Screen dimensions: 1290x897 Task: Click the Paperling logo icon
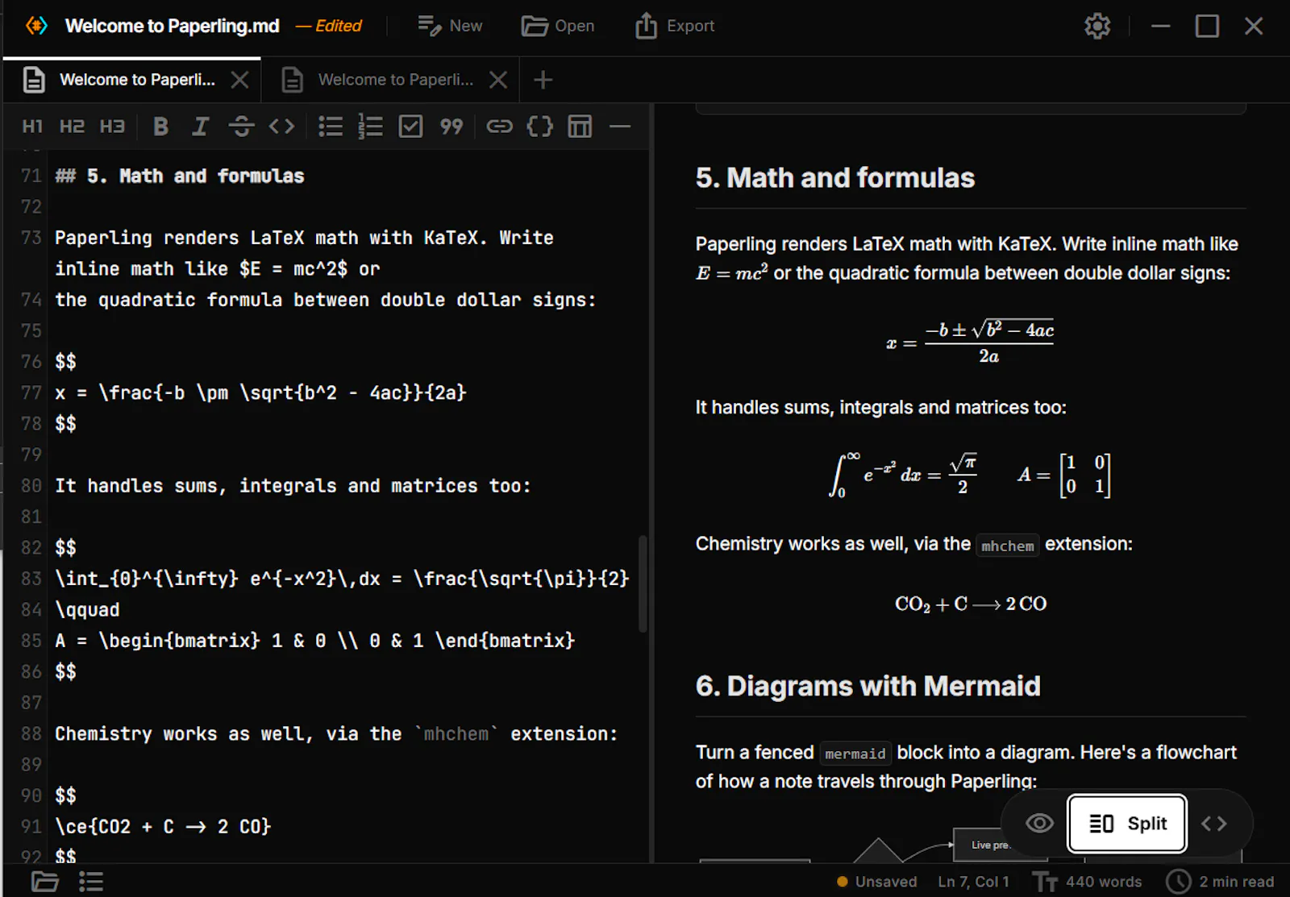[36, 26]
